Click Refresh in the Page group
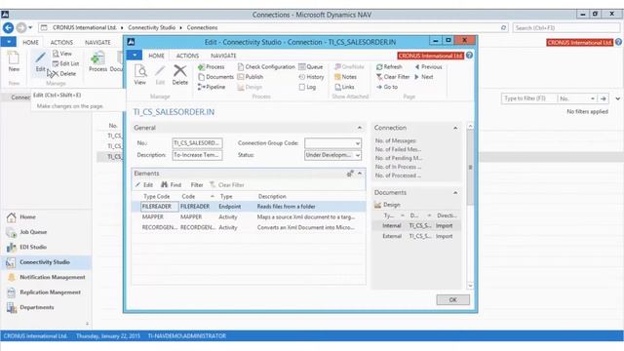The image size is (624, 351). point(389,67)
